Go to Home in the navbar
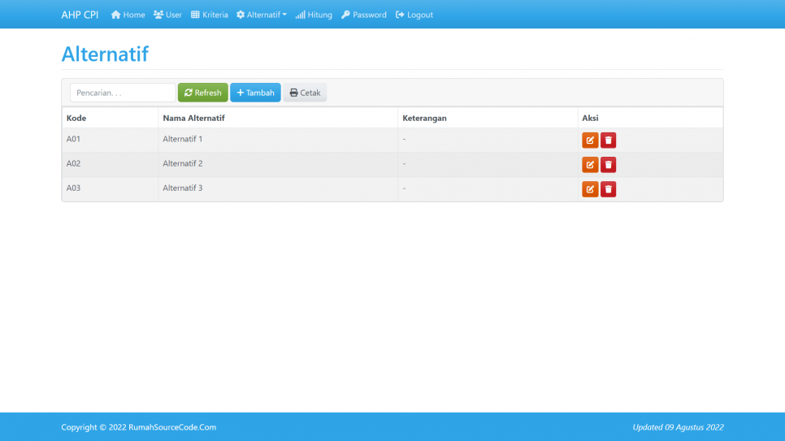Image resolution: width=785 pixels, height=441 pixels. tap(128, 15)
